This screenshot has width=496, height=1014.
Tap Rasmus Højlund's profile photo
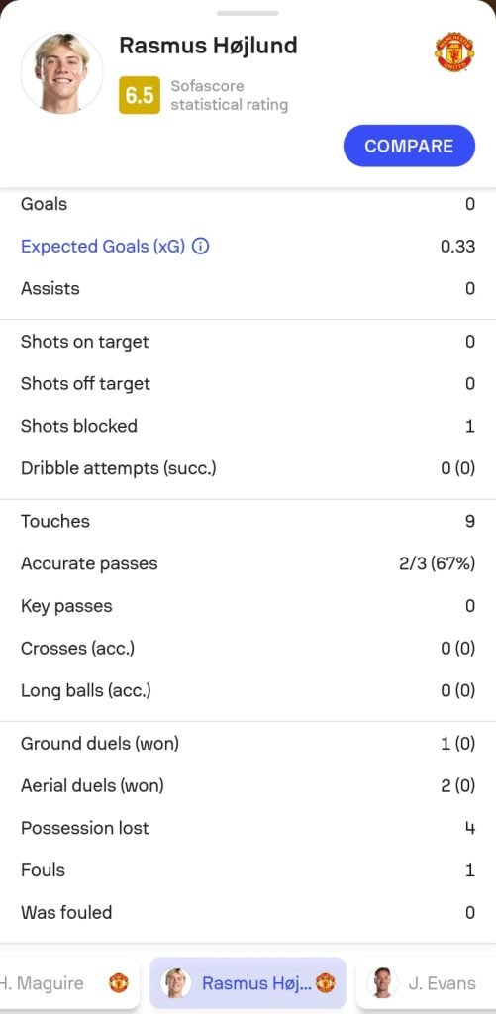(62, 72)
